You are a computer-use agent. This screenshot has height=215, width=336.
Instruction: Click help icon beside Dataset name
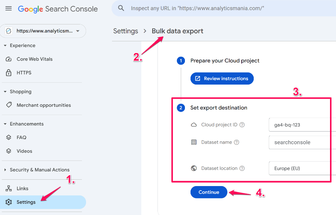(236, 142)
